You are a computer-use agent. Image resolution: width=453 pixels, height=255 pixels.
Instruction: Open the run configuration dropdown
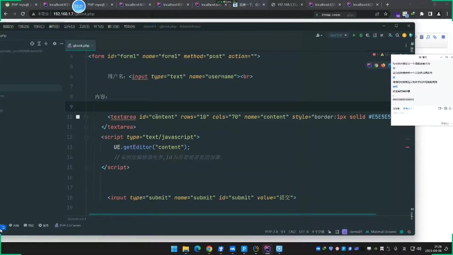[338, 35]
